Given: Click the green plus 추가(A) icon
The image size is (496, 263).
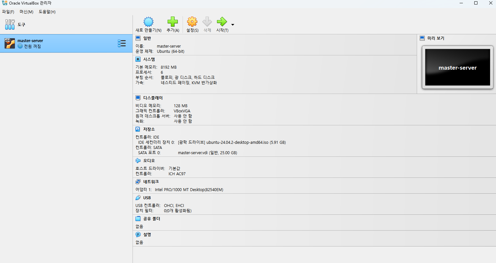Looking at the screenshot, I should (x=173, y=22).
